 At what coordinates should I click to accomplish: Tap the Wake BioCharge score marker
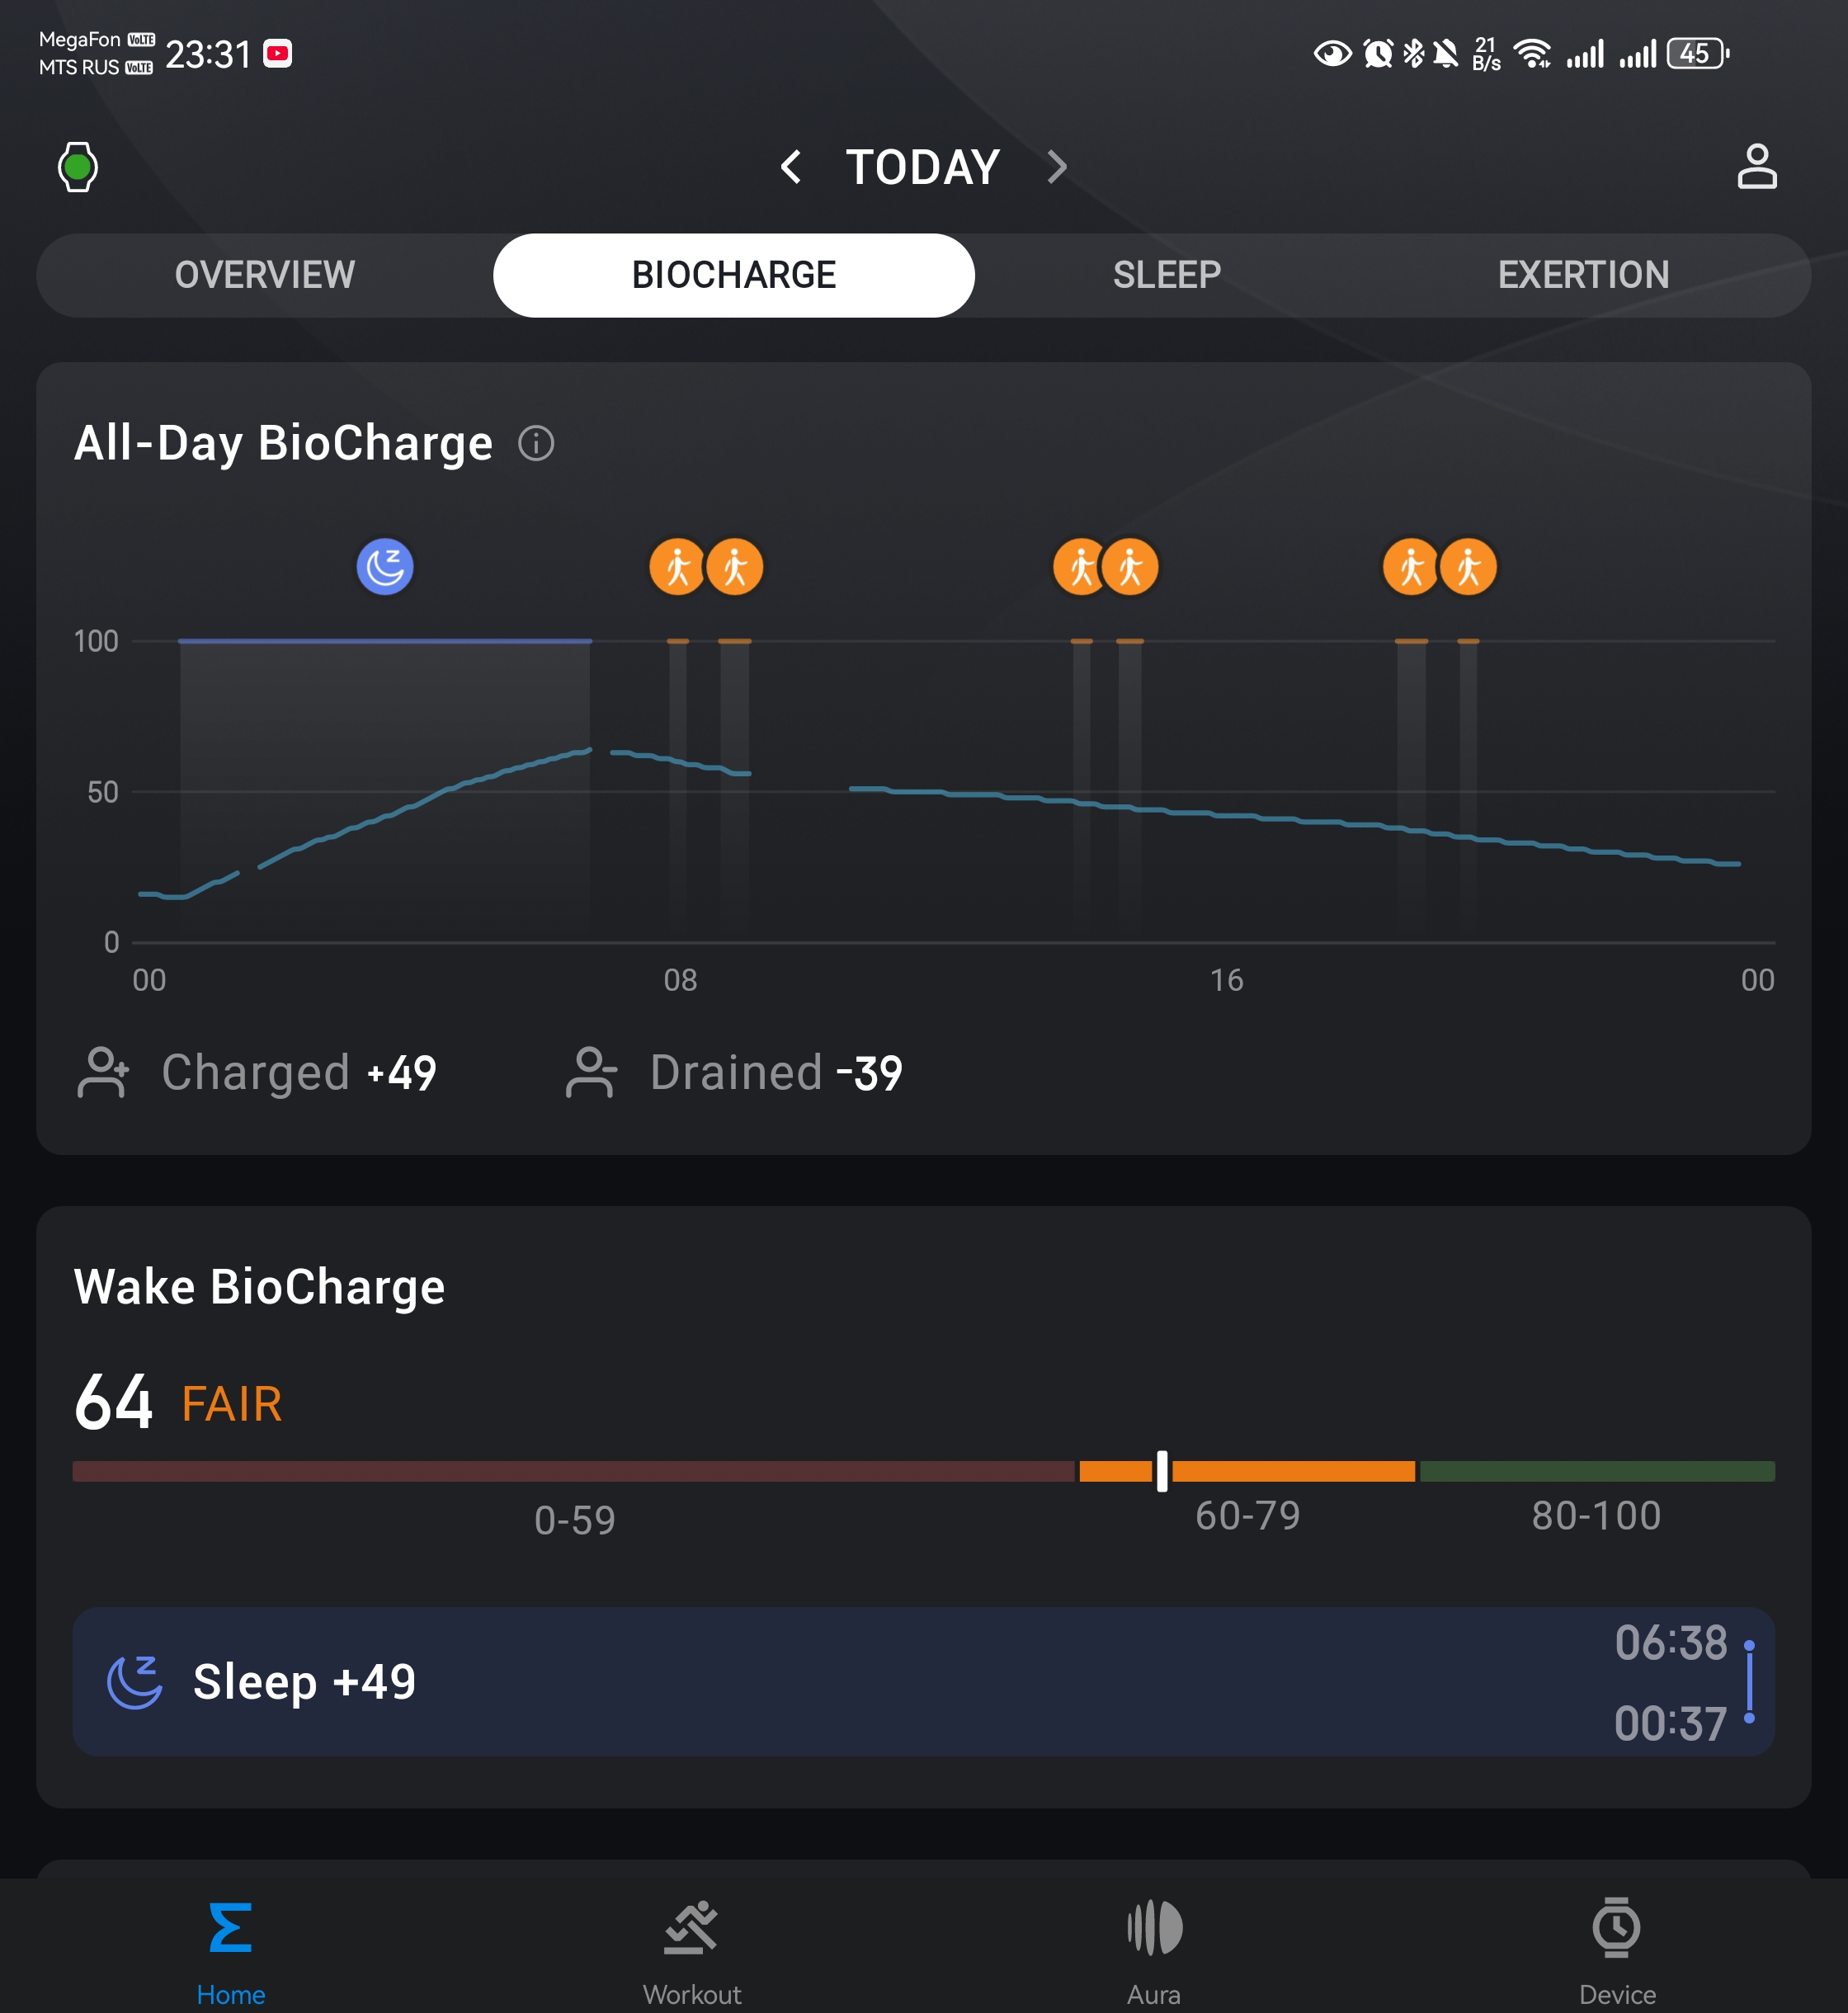click(1162, 1471)
